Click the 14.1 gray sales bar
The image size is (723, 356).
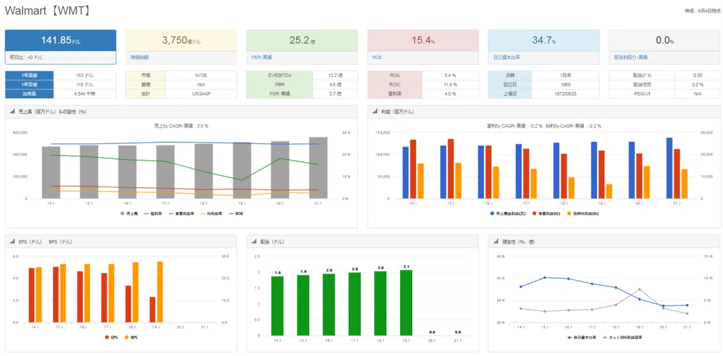coord(51,173)
